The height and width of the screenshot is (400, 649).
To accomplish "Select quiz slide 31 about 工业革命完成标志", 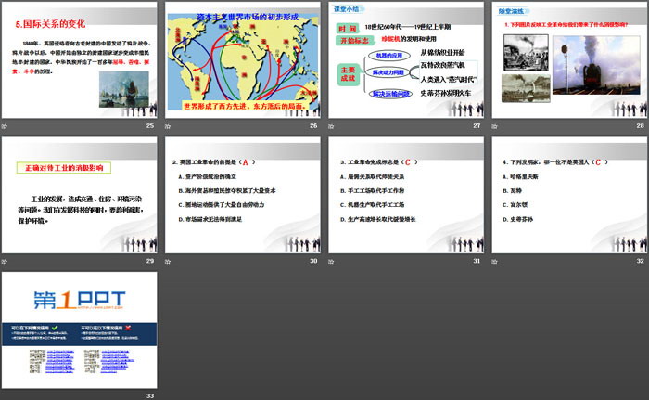I will coord(404,196).
